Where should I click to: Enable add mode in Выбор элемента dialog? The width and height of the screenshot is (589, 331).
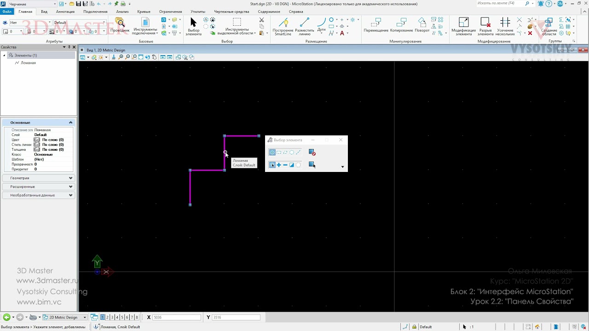pos(279,165)
